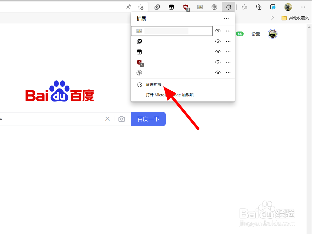Open 设置 on the Baidu page
This screenshot has height=234, width=312.
tap(256, 34)
